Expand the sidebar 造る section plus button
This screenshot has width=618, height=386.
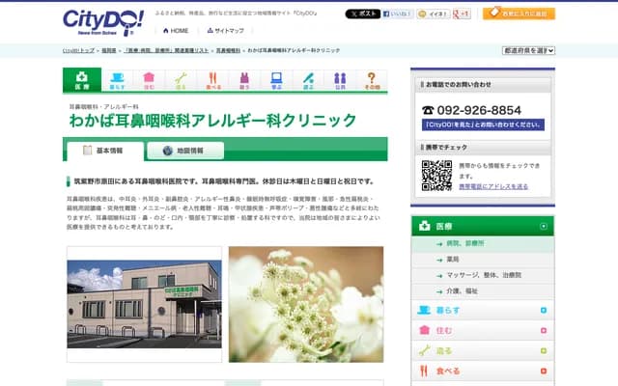tap(544, 351)
